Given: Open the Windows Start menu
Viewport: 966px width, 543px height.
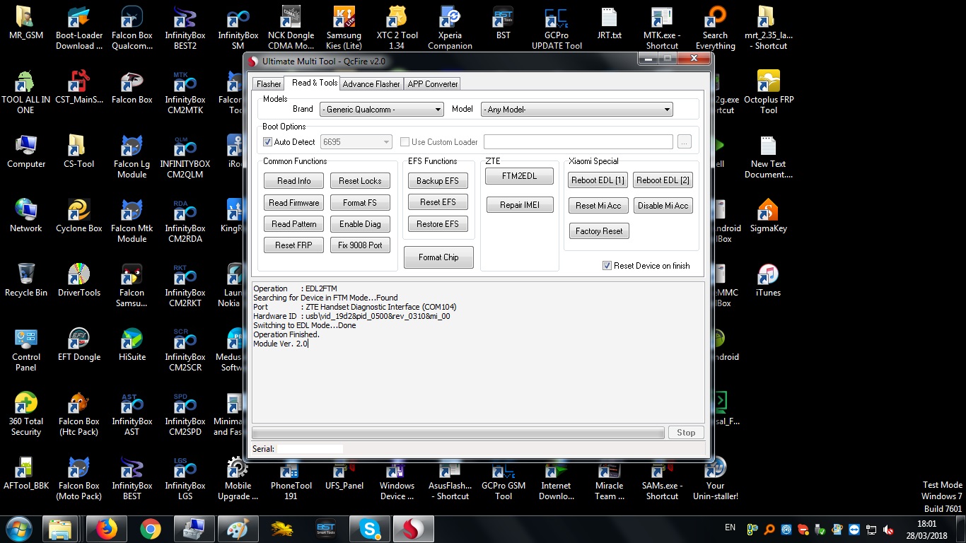Looking at the screenshot, I should pos(18,528).
